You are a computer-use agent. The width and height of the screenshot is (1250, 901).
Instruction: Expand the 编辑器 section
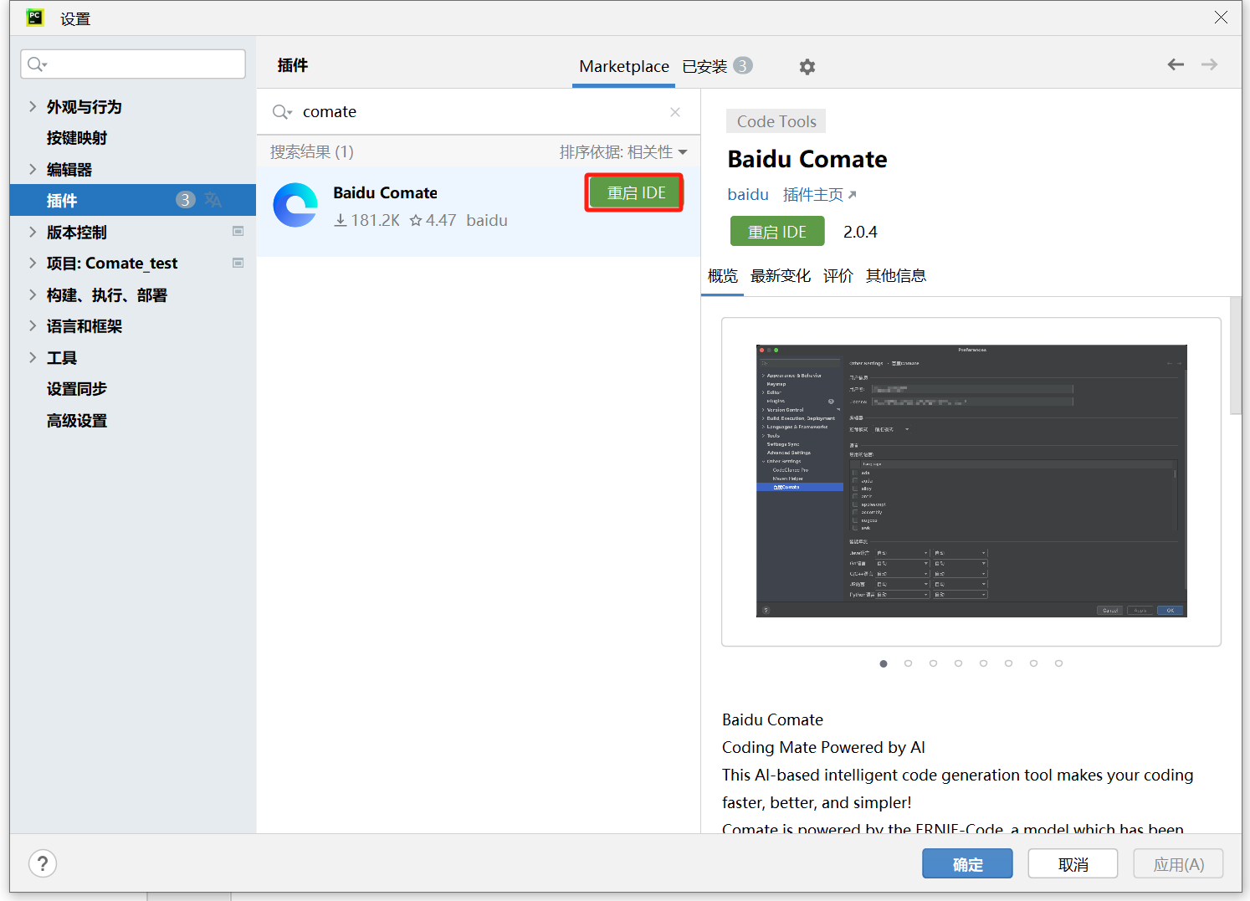(x=33, y=169)
